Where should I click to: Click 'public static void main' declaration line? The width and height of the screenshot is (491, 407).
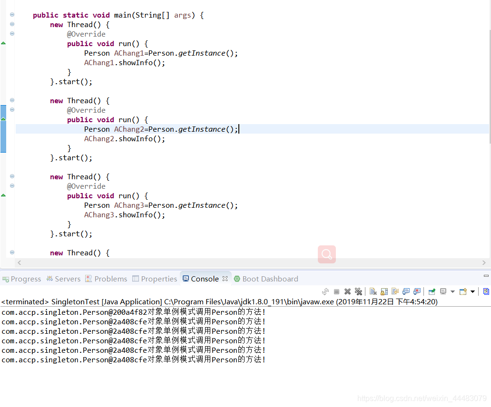(118, 15)
